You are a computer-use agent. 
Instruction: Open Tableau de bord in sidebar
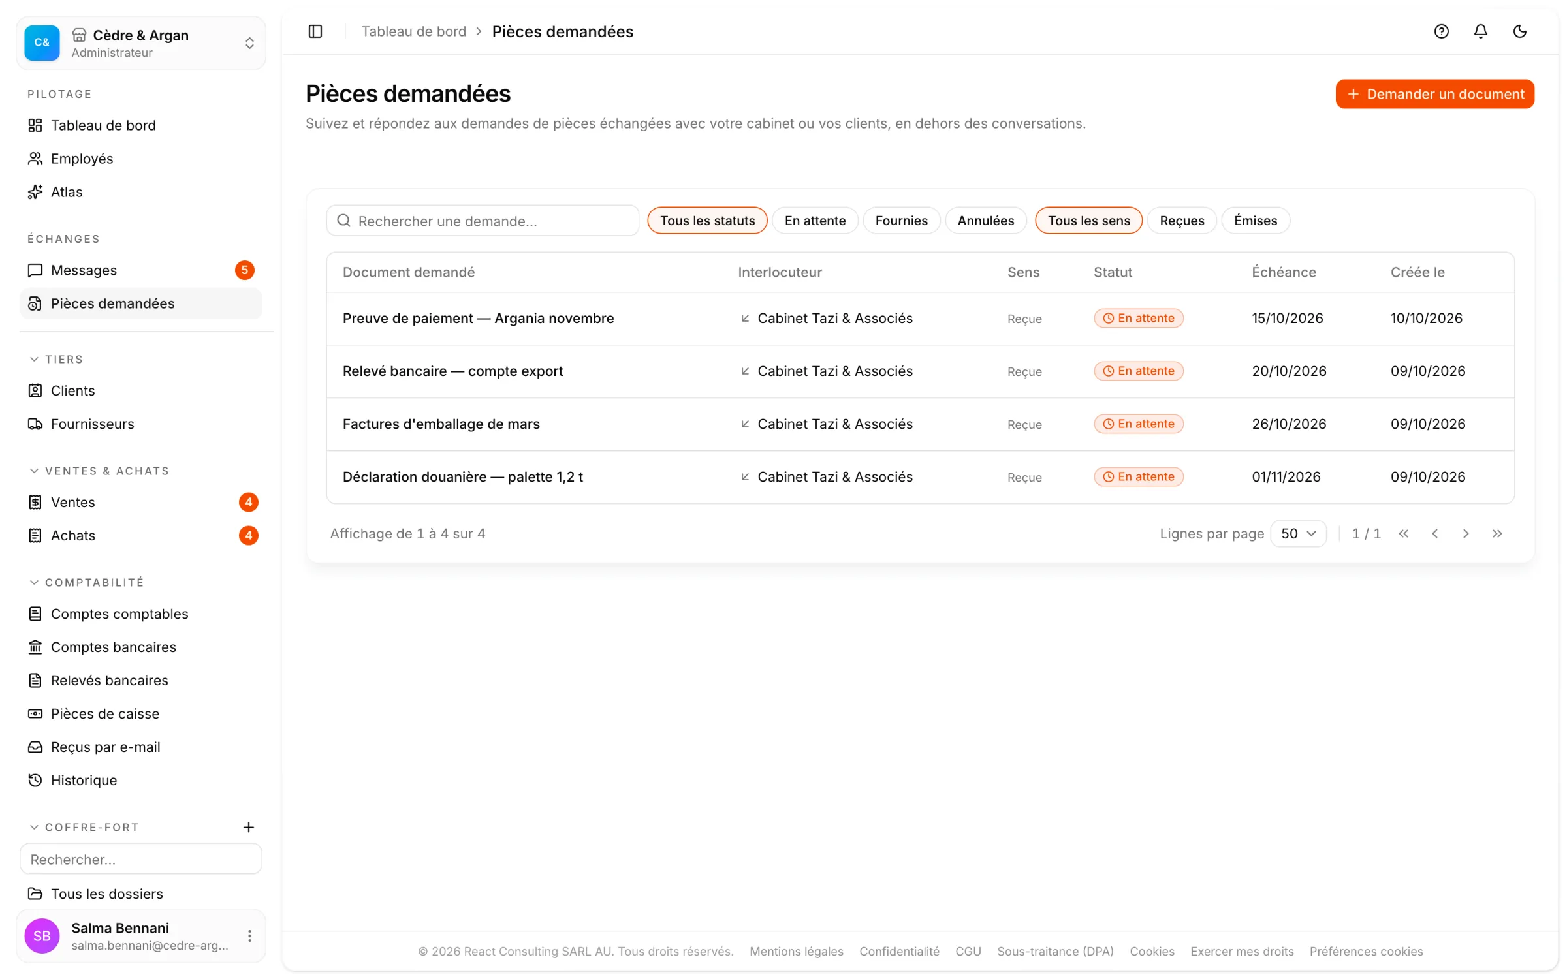click(140, 125)
